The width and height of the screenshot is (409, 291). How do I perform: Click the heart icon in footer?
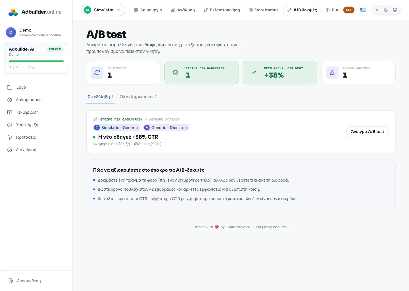point(217,227)
